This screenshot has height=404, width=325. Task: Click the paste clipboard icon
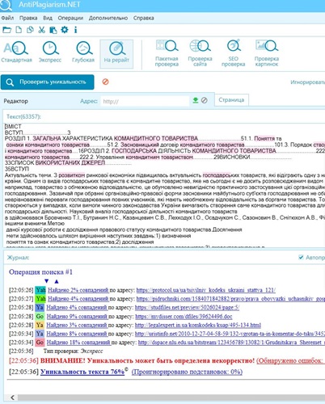click(x=53, y=30)
